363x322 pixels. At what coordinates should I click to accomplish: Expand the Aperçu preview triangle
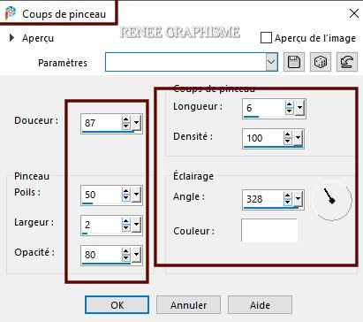11,38
